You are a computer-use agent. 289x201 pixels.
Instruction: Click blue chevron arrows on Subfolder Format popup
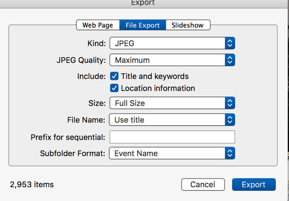(x=230, y=153)
